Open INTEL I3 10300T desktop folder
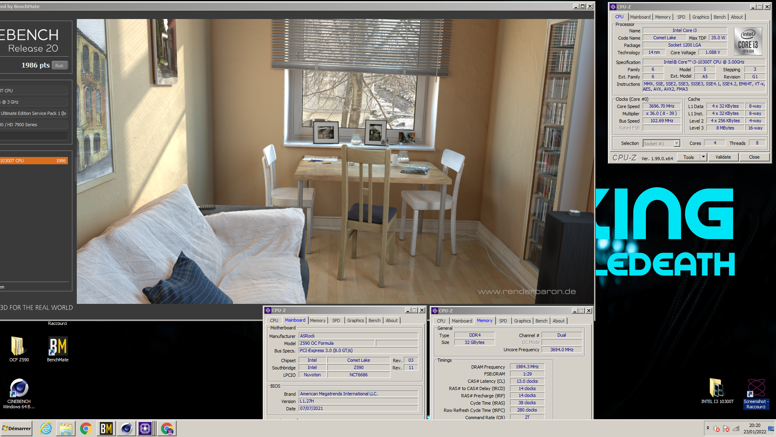Viewport: 776px width, 437px height. pyautogui.click(x=717, y=391)
